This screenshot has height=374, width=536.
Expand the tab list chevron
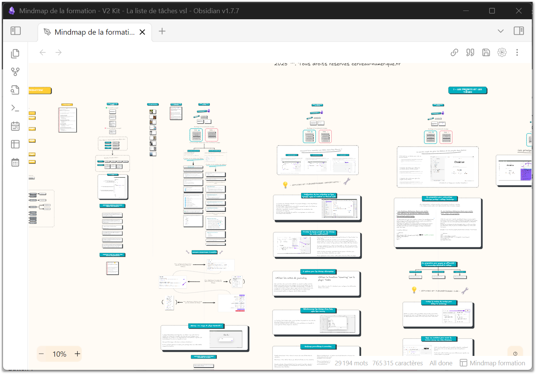(501, 31)
